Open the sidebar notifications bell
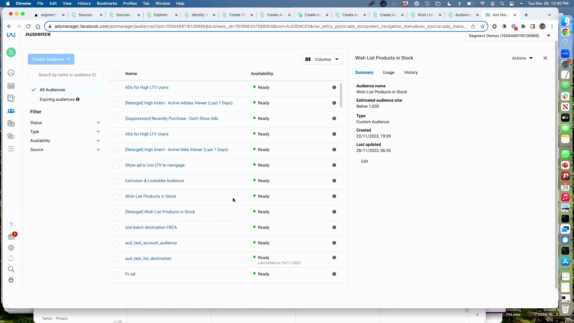 [11, 259]
